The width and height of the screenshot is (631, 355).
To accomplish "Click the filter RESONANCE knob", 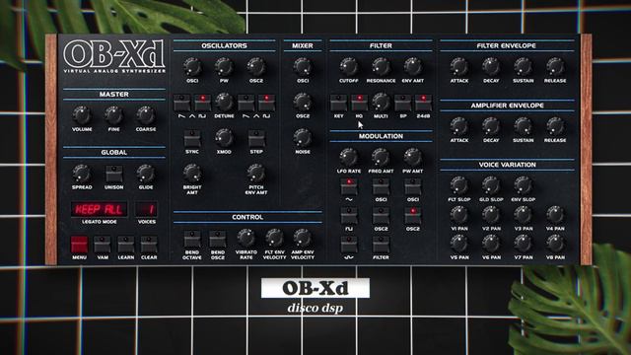I will (x=381, y=66).
